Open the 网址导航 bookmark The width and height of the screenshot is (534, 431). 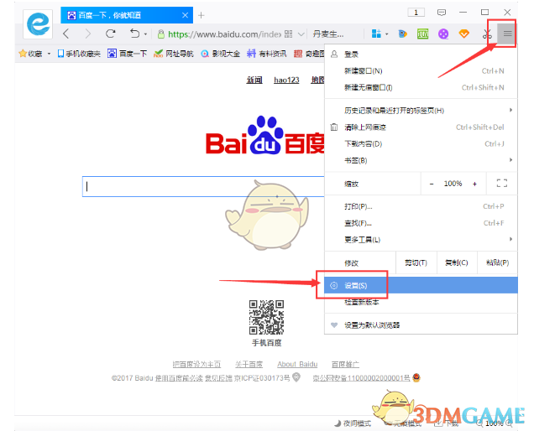point(173,54)
